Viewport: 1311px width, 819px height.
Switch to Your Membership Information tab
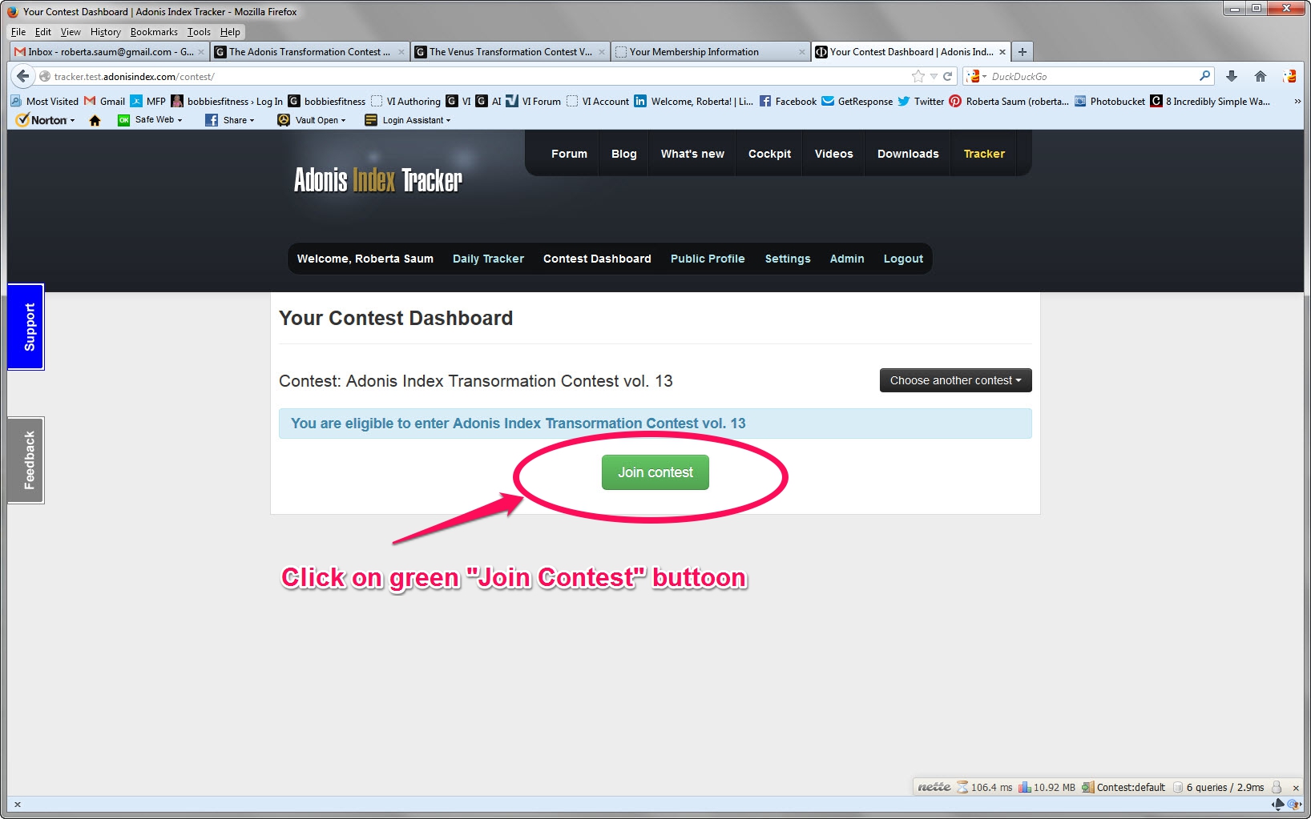[710, 52]
